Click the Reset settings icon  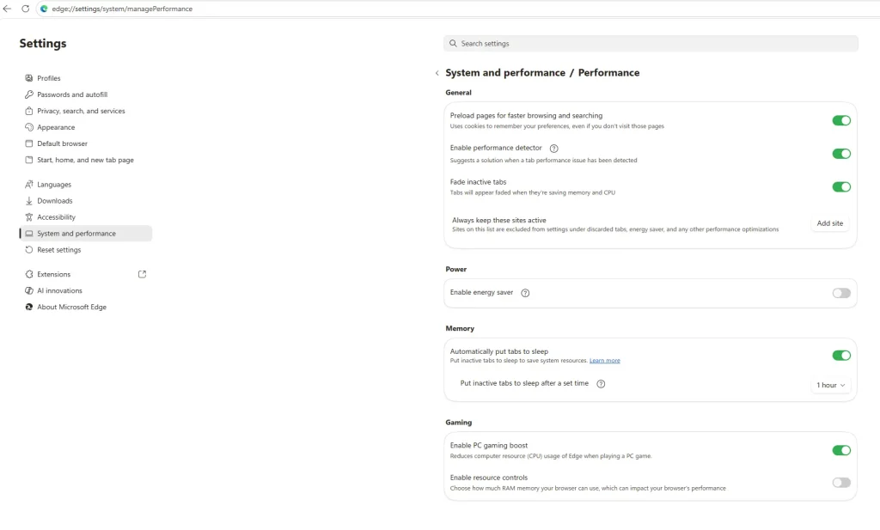[x=29, y=250]
